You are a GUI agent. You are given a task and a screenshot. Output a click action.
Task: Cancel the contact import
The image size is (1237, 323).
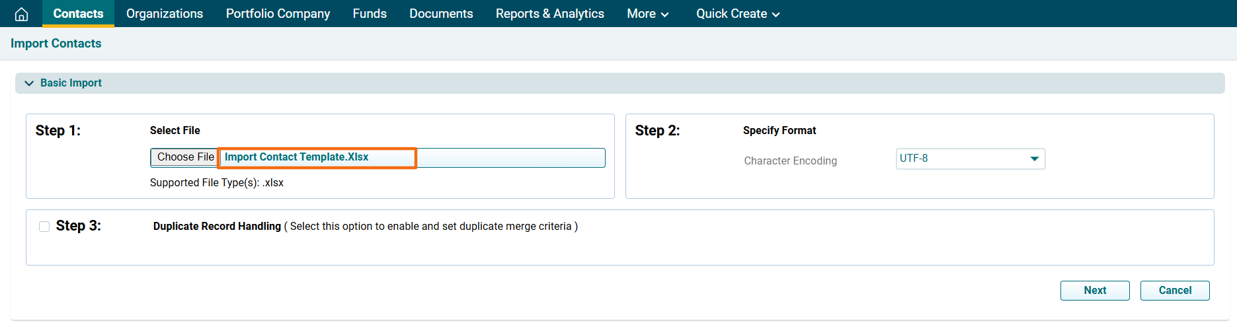1174,291
